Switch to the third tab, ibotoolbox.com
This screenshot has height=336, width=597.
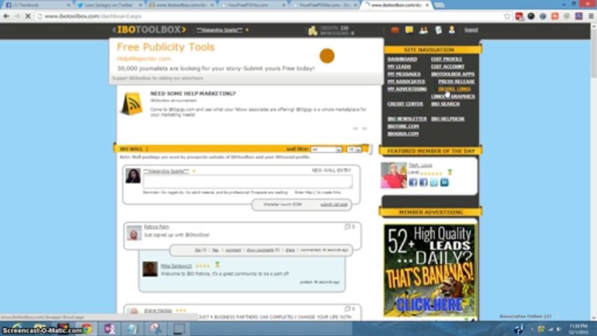tap(182, 5)
